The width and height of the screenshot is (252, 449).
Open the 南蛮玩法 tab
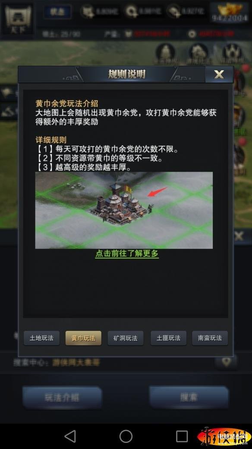[x=210, y=338]
